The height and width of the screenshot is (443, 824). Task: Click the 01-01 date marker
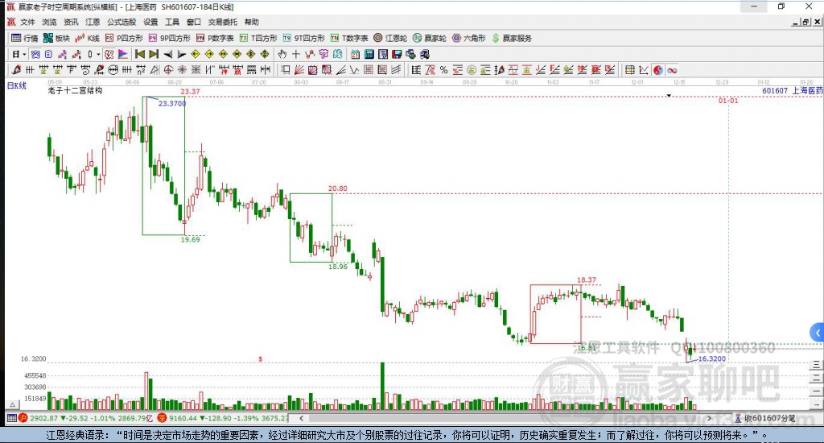727,101
